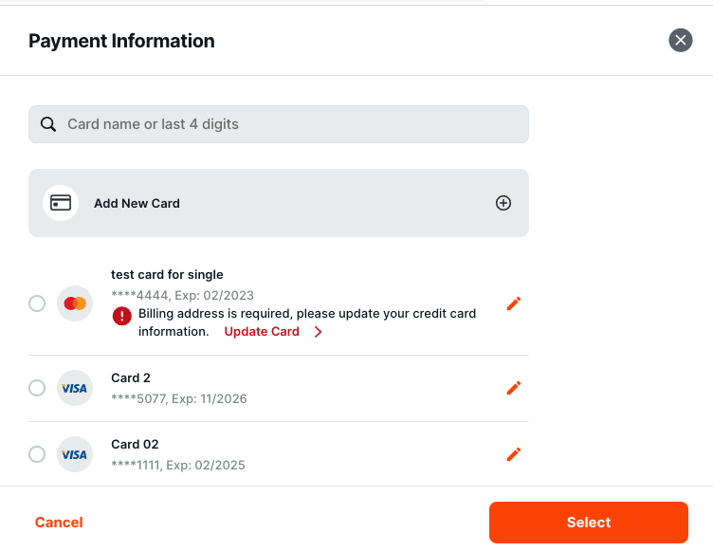
Task: Click the Visa logo next to Card 2
Action: pyautogui.click(x=75, y=388)
